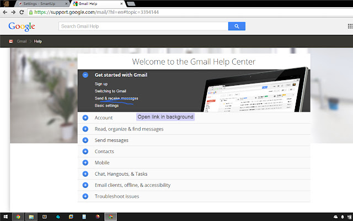Image resolution: width=353 pixels, height=221 pixels.
Task: Open the Basic settings link
Action: [x=106, y=106]
